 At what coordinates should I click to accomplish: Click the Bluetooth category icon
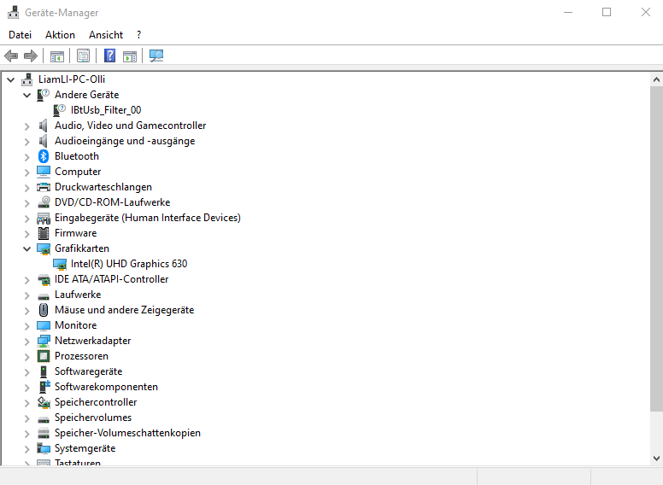click(x=44, y=156)
